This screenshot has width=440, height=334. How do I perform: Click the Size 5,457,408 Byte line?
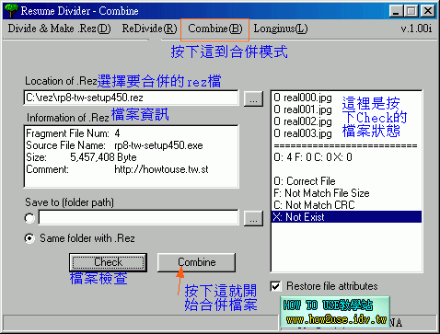81,157
